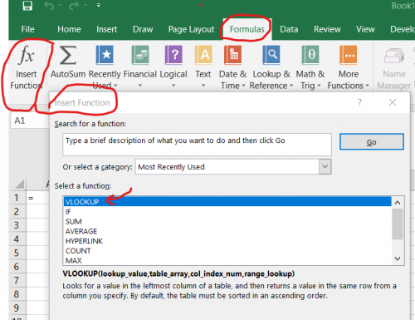This screenshot has width=415, height=320.
Task: Select row header 8
Action: 17,294
